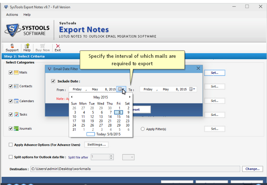Open the split size unit dropdown

click(128, 157)
